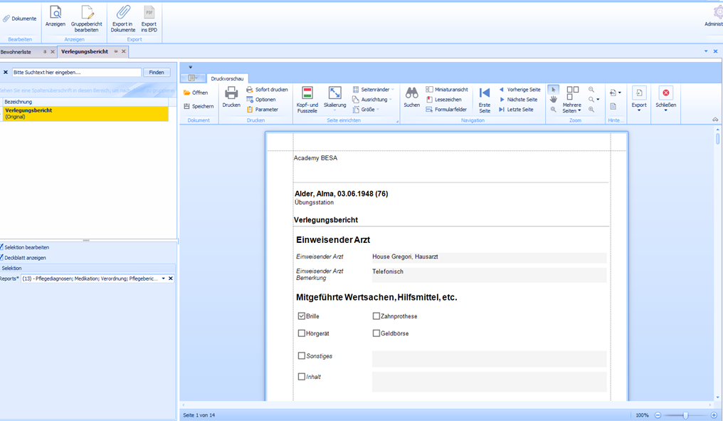Click the Export in Dokumente paperclip icon
The height and width of the screenshot is (421, 723).
coord(123,12)
